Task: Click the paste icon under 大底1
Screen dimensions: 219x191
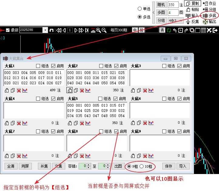Action: click(7, 90)
